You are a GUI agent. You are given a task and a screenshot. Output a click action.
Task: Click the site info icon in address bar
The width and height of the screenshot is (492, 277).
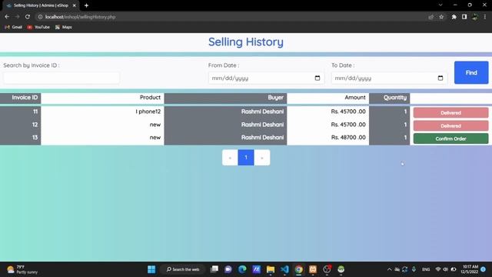40,17
